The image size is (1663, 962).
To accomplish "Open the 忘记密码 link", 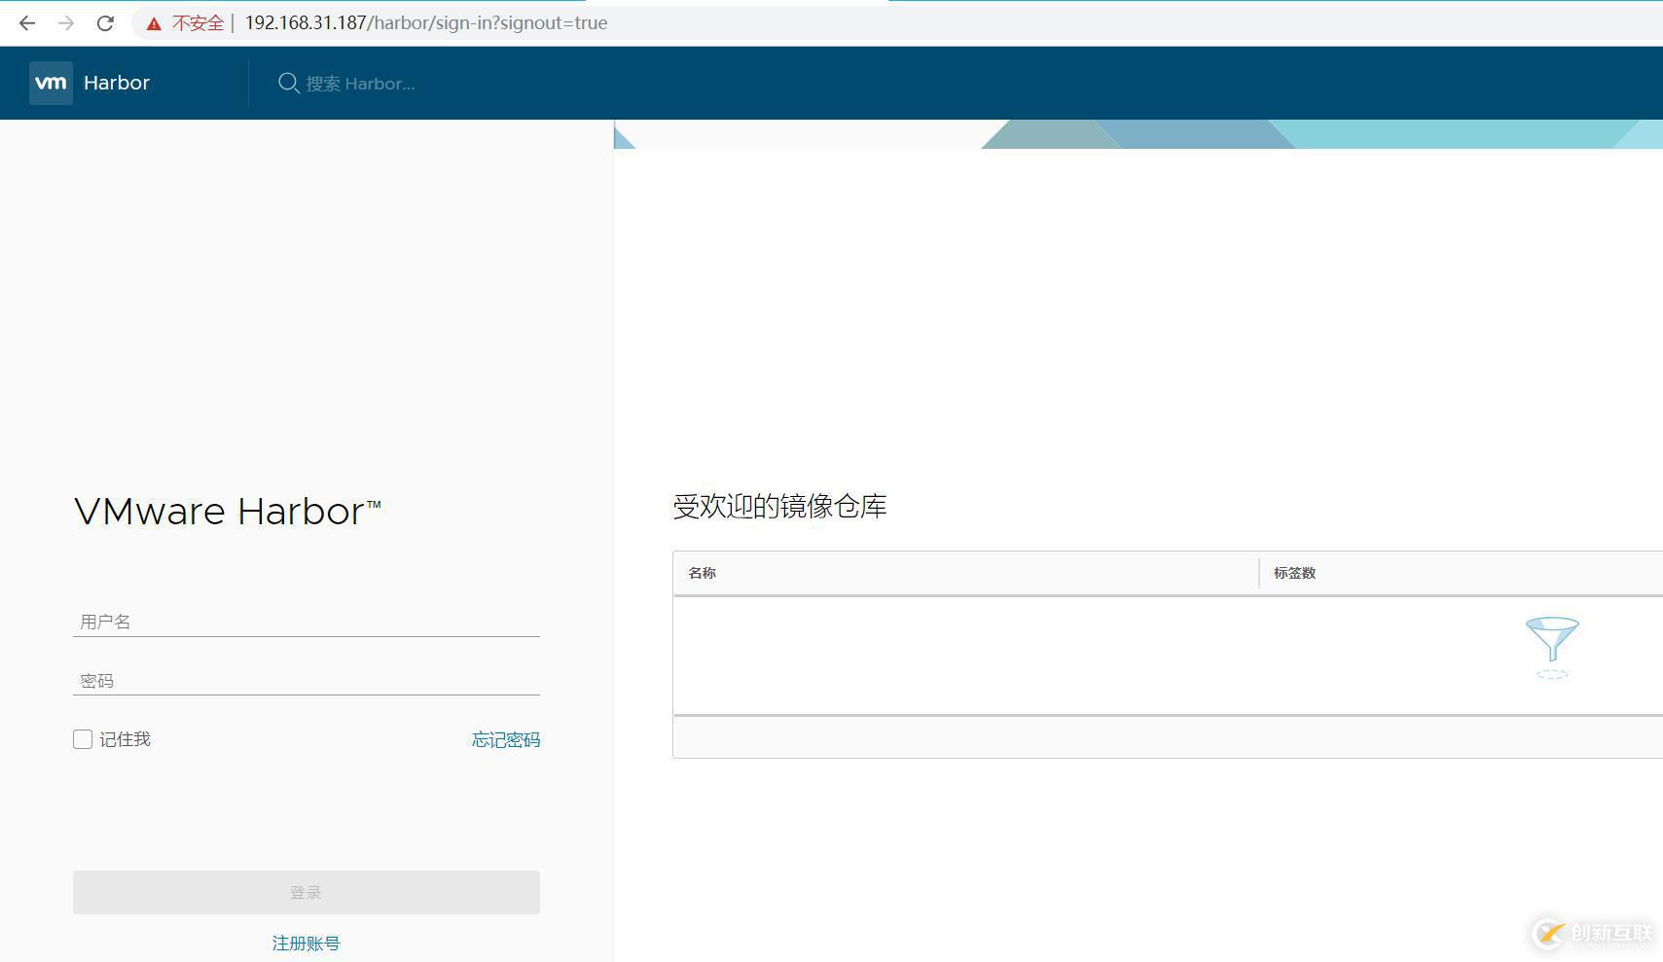I will [505, 739].
